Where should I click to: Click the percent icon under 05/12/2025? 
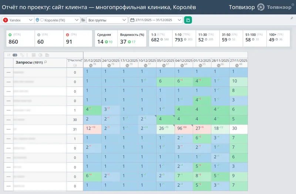(x=164, y=65)
